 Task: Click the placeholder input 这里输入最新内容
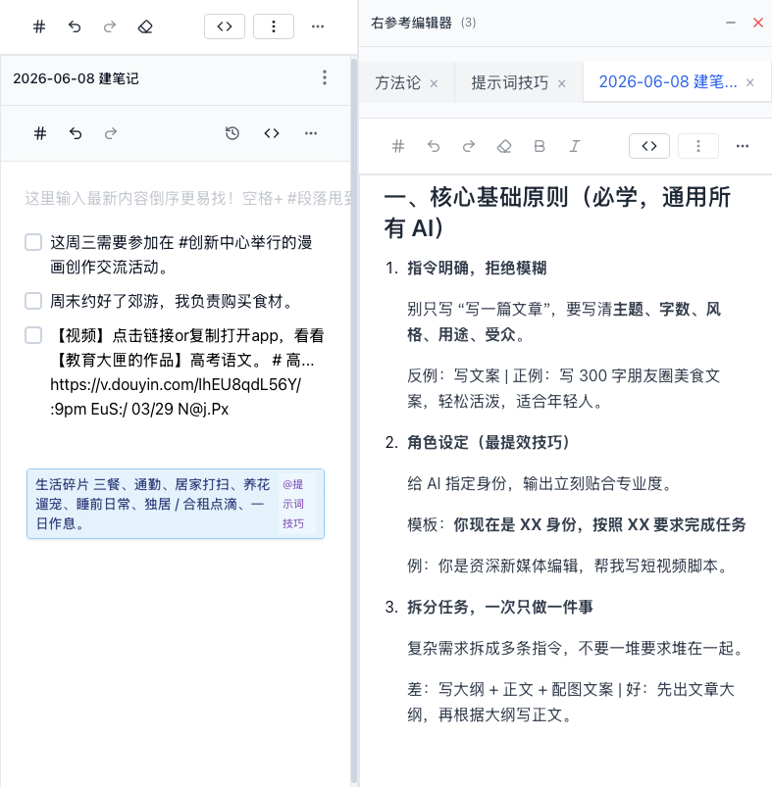188,198
